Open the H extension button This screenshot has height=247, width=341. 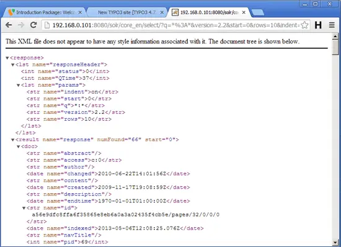pyautogui.click(x=318, y=25)
